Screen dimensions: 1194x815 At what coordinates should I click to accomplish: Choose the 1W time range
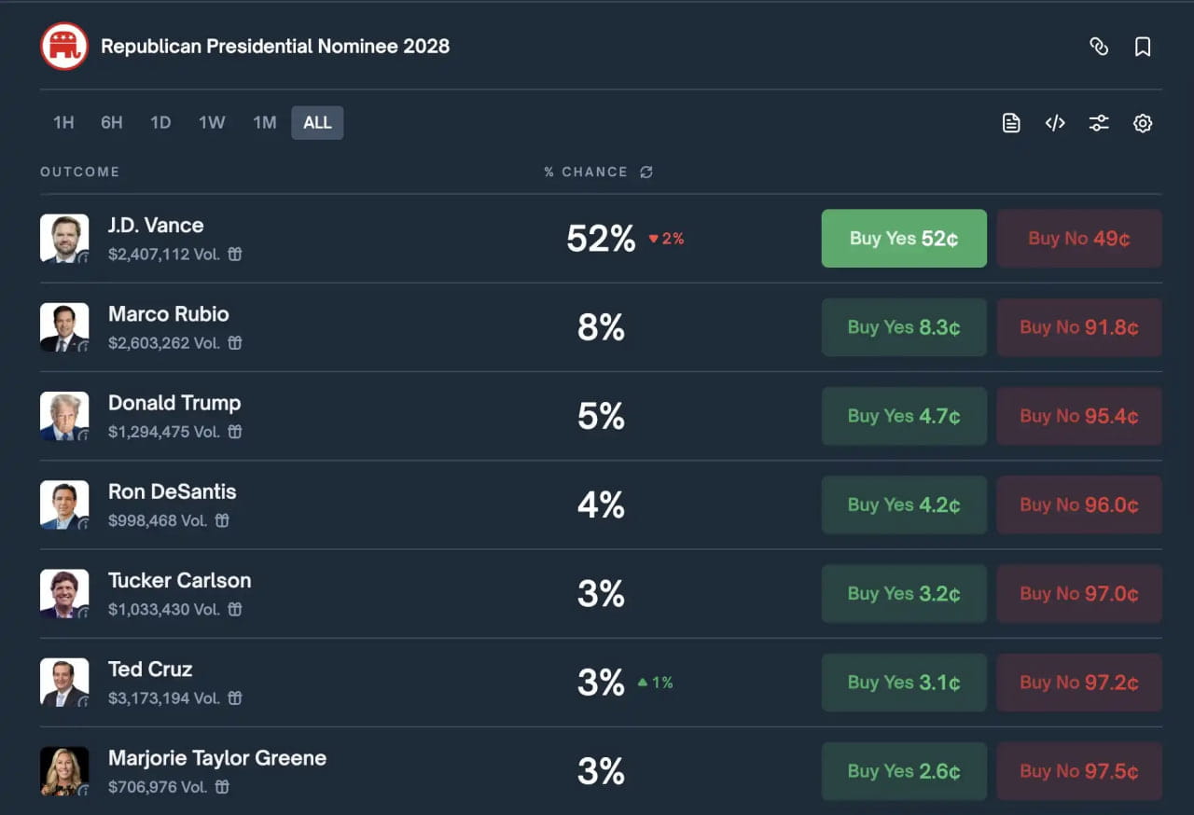coord(212,123)
